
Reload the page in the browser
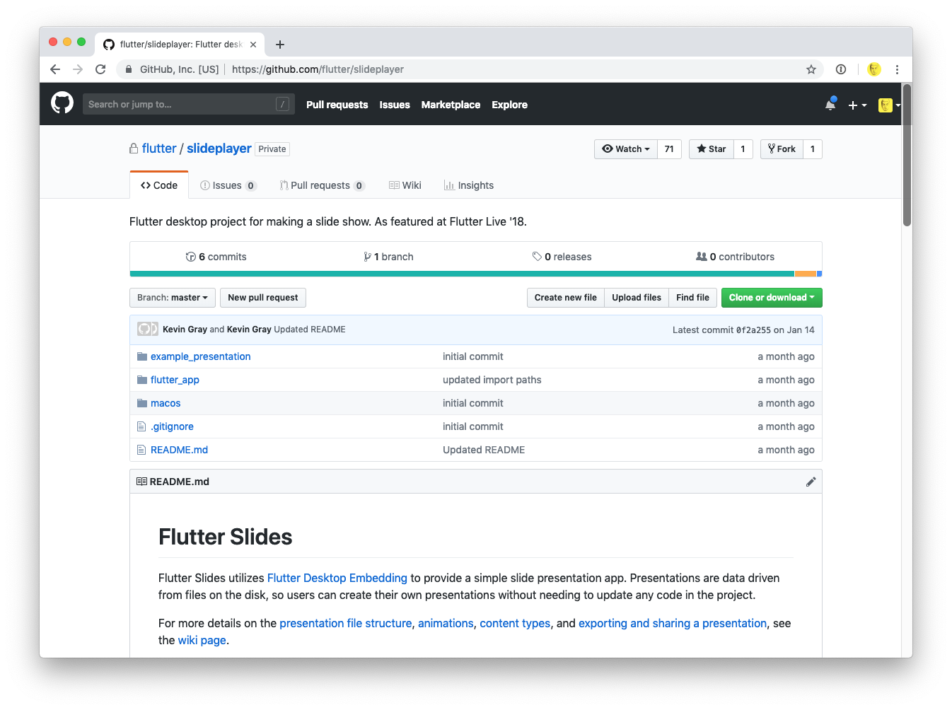[x=100, y=69]
